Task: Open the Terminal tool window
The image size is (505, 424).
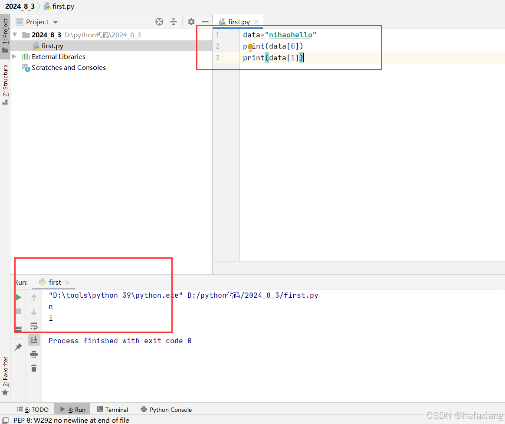Action: tap(112, 410)
